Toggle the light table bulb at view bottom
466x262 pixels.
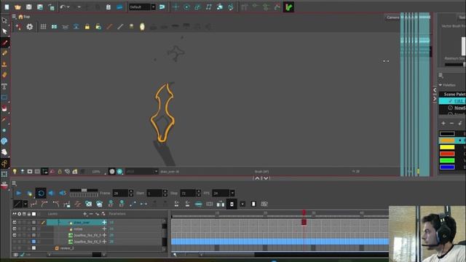15,172
